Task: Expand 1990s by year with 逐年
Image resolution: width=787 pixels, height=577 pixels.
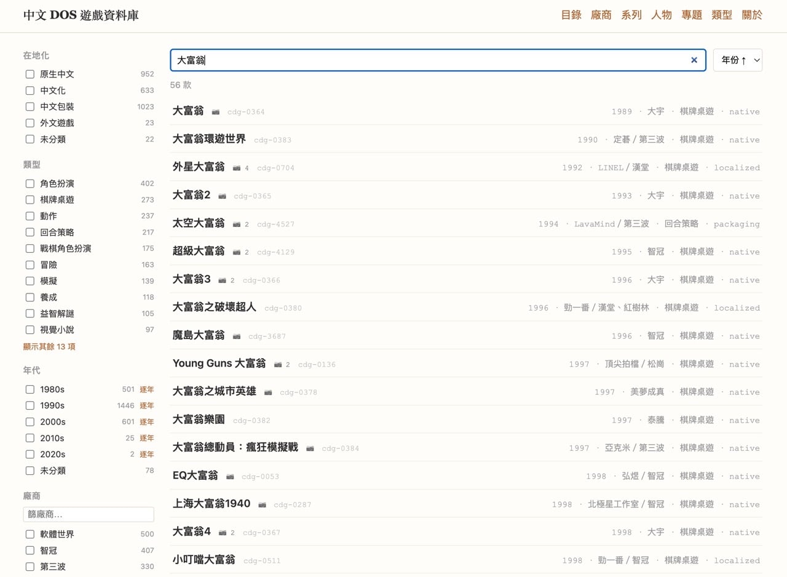Action: [147, 405]
